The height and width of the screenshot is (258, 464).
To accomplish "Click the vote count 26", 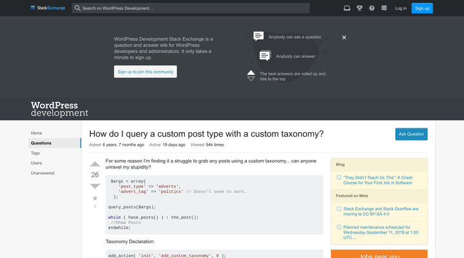I will tap(95, 175).
